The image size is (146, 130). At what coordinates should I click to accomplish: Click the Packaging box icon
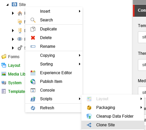(89, 108)
